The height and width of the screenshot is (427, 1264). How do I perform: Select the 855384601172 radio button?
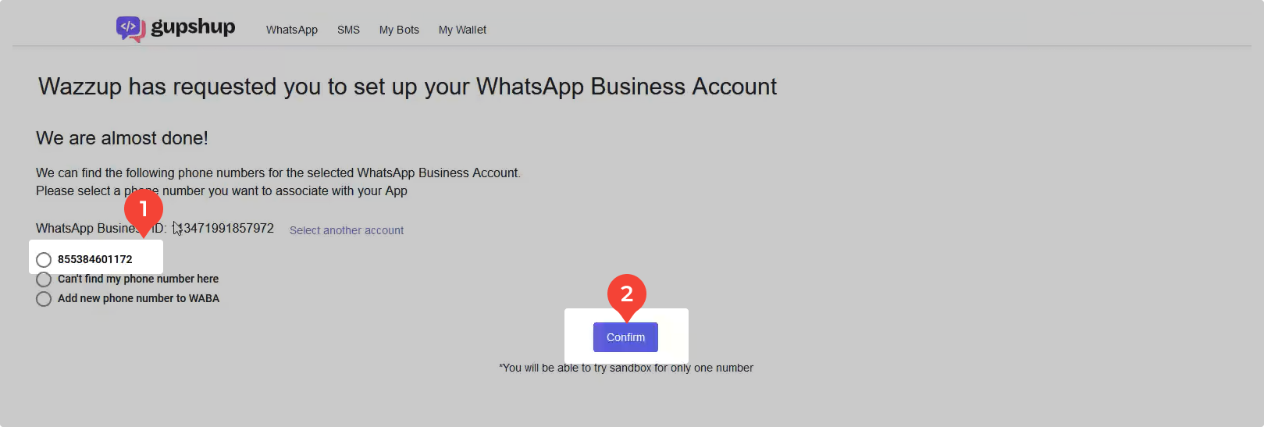[x=44, y=260]
